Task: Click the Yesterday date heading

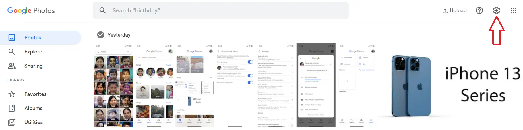Action: tap(119, 35)
